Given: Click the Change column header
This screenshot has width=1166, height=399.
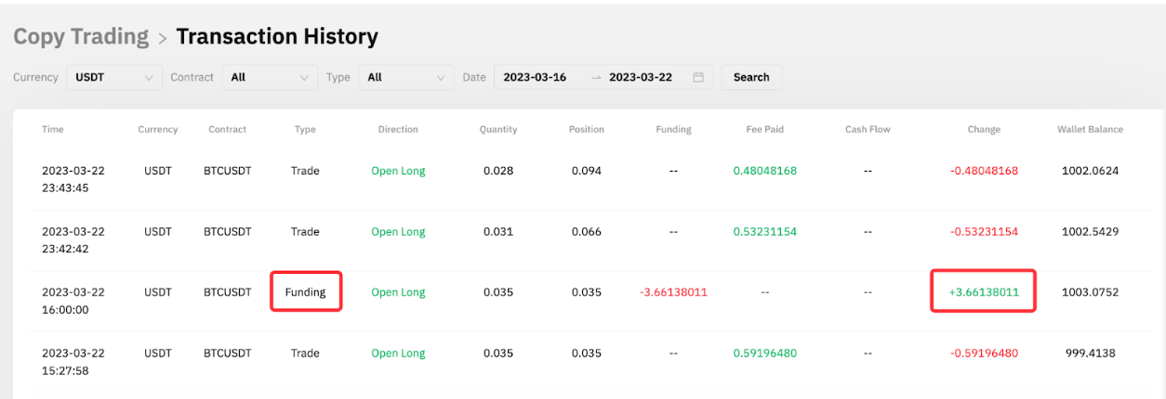Looking at the screenshot, I should (984, 129).
